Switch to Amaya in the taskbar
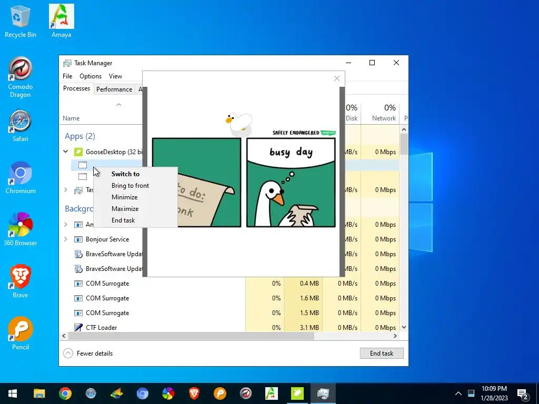539x404 pixels. point(271,393)
